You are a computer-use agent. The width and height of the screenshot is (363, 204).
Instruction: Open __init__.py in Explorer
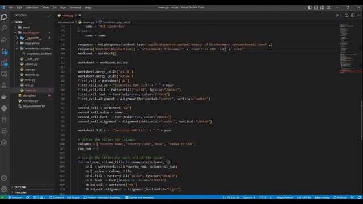(32, 59)
